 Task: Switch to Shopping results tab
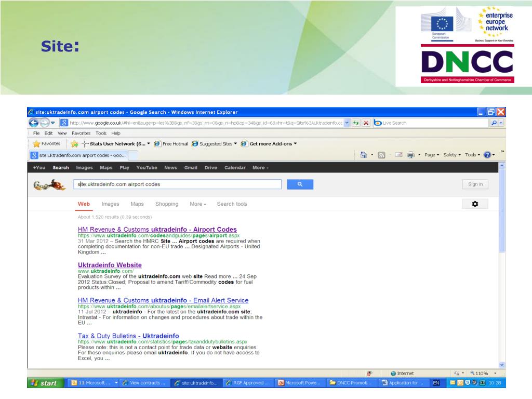(167, 204)
